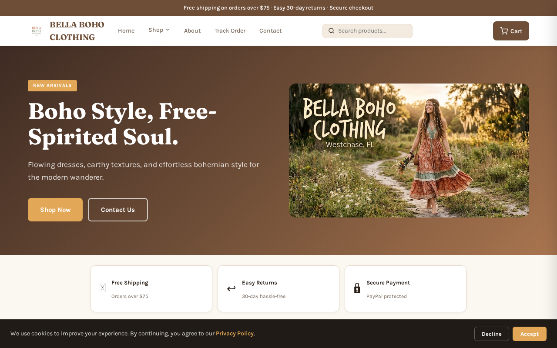Viewport: 557px width, 348px height.
Task: Open the About page
Action: tap(192, 31)
